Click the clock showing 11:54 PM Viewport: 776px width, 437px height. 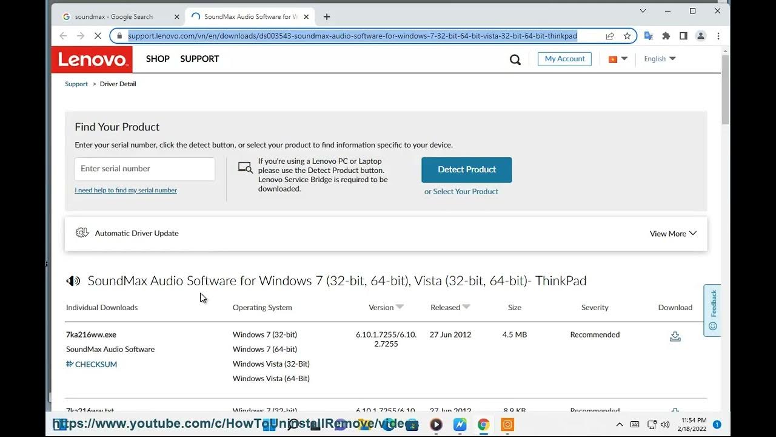[694, 420]
